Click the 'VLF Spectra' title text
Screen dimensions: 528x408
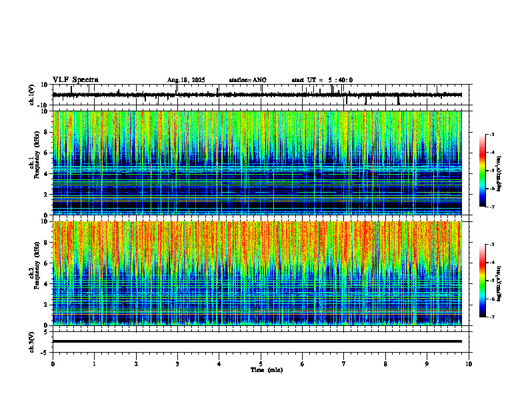click(x=75, y=80)
